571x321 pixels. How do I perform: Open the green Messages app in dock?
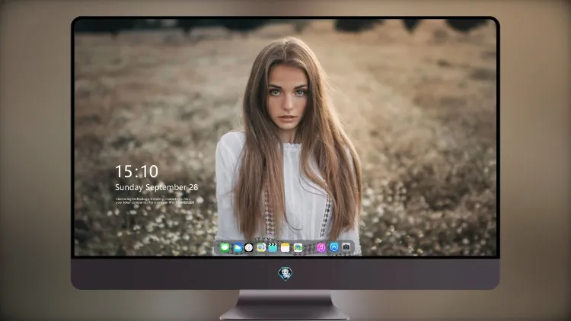coord(225,247)
